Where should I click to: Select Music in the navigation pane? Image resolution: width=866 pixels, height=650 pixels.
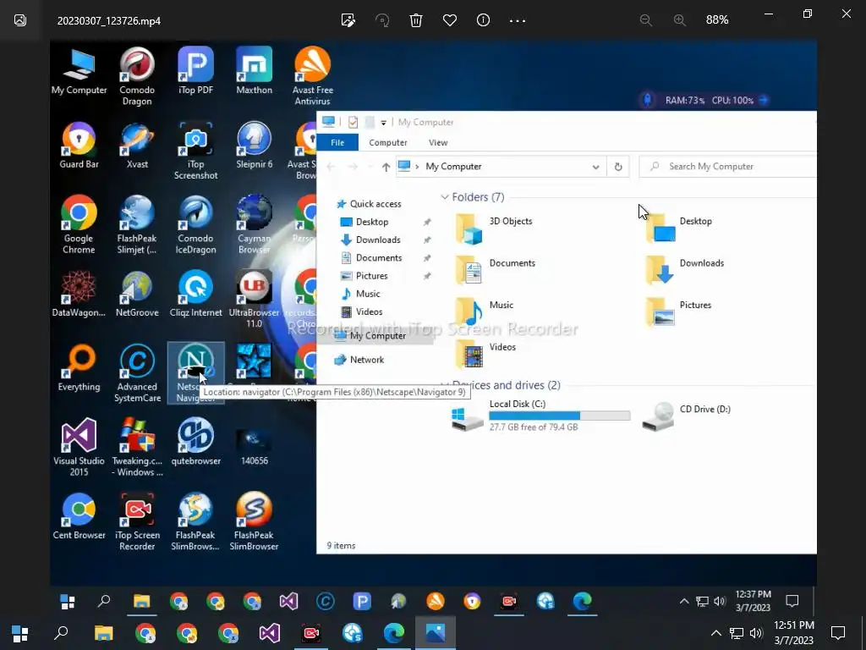tap(367, 294)
